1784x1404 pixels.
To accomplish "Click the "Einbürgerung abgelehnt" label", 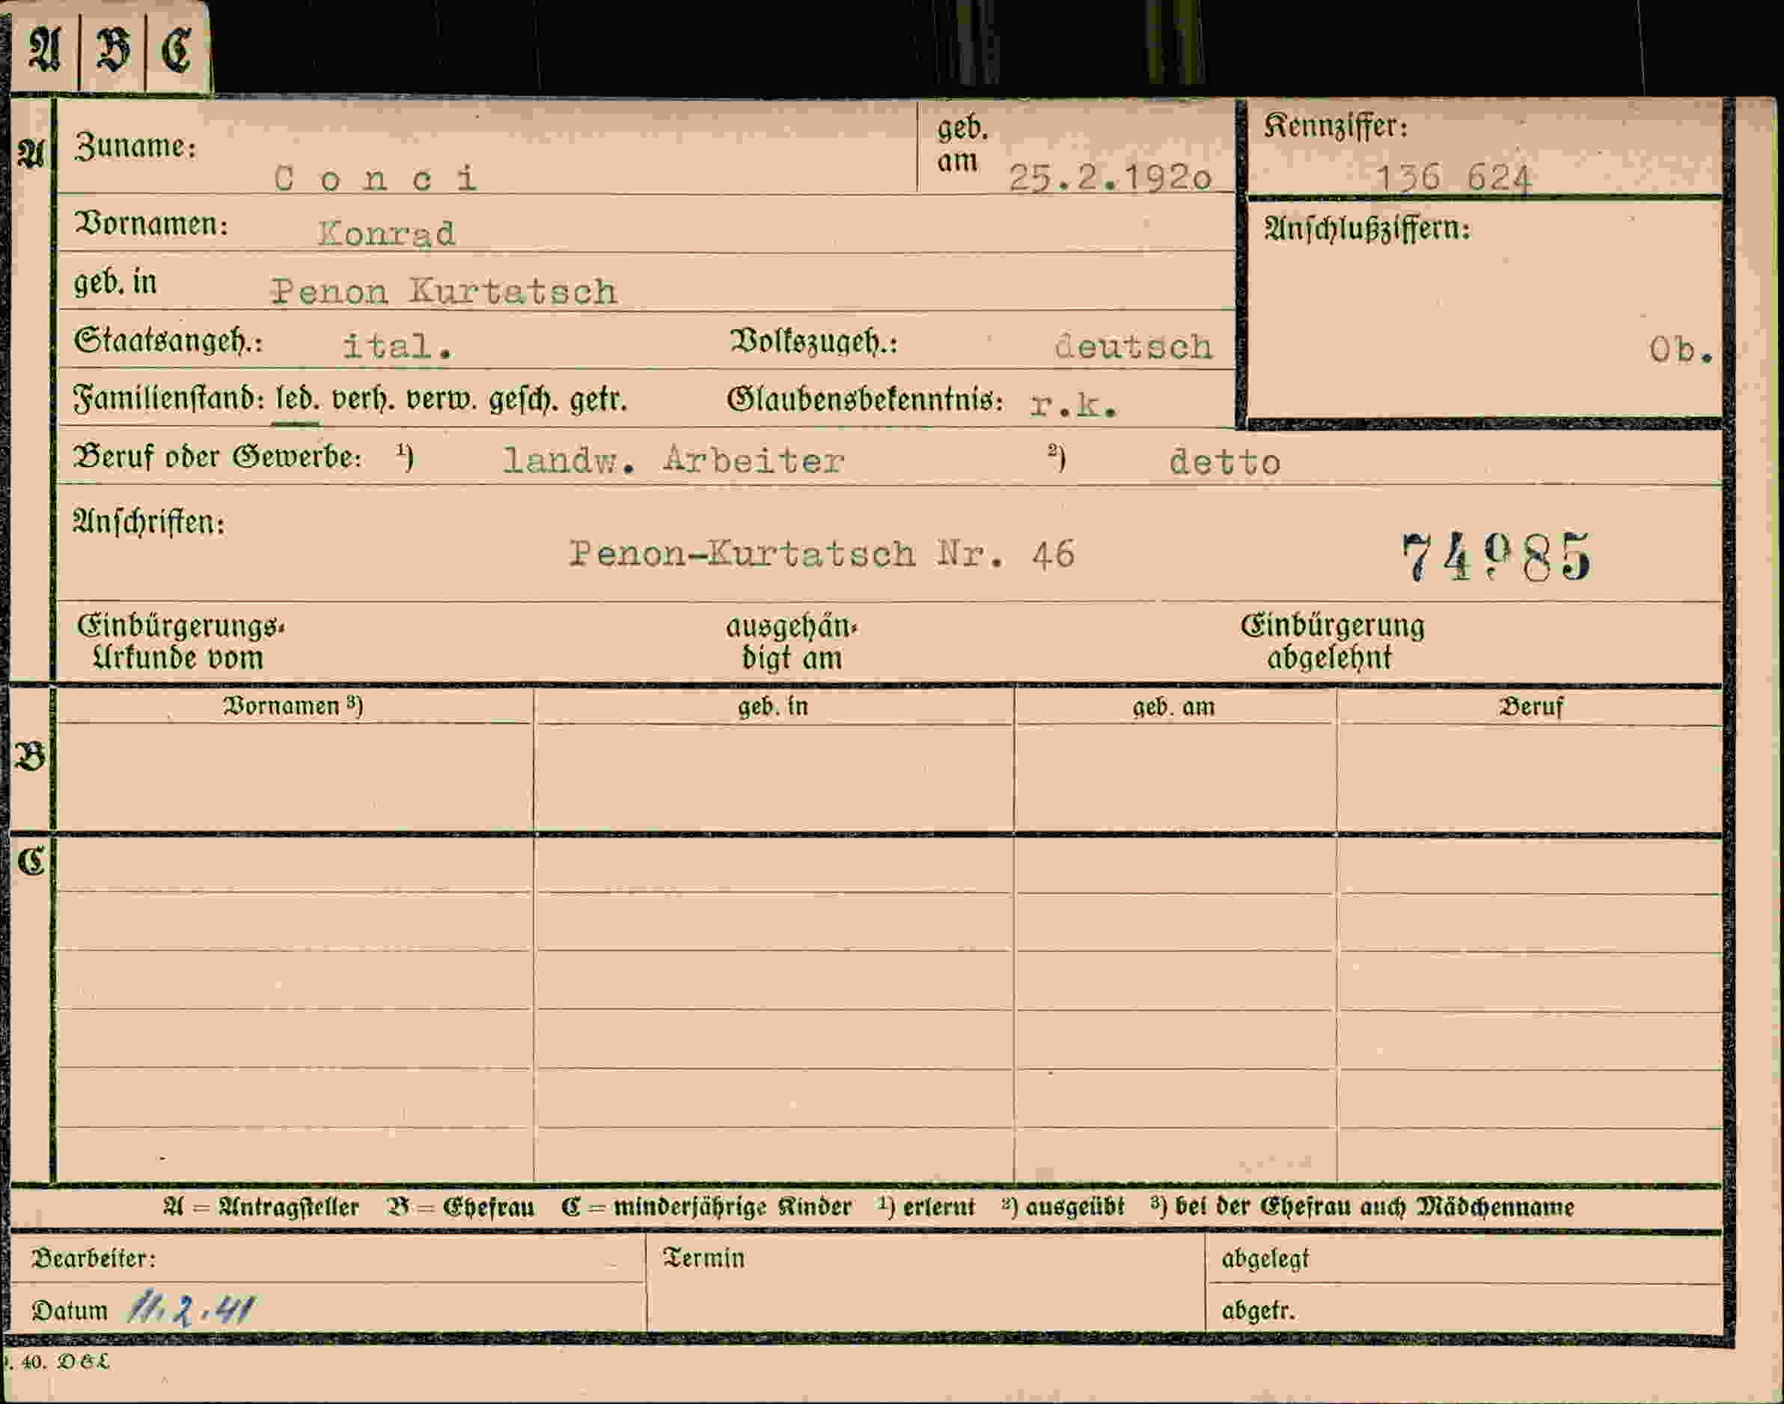I will point(1332,642).
